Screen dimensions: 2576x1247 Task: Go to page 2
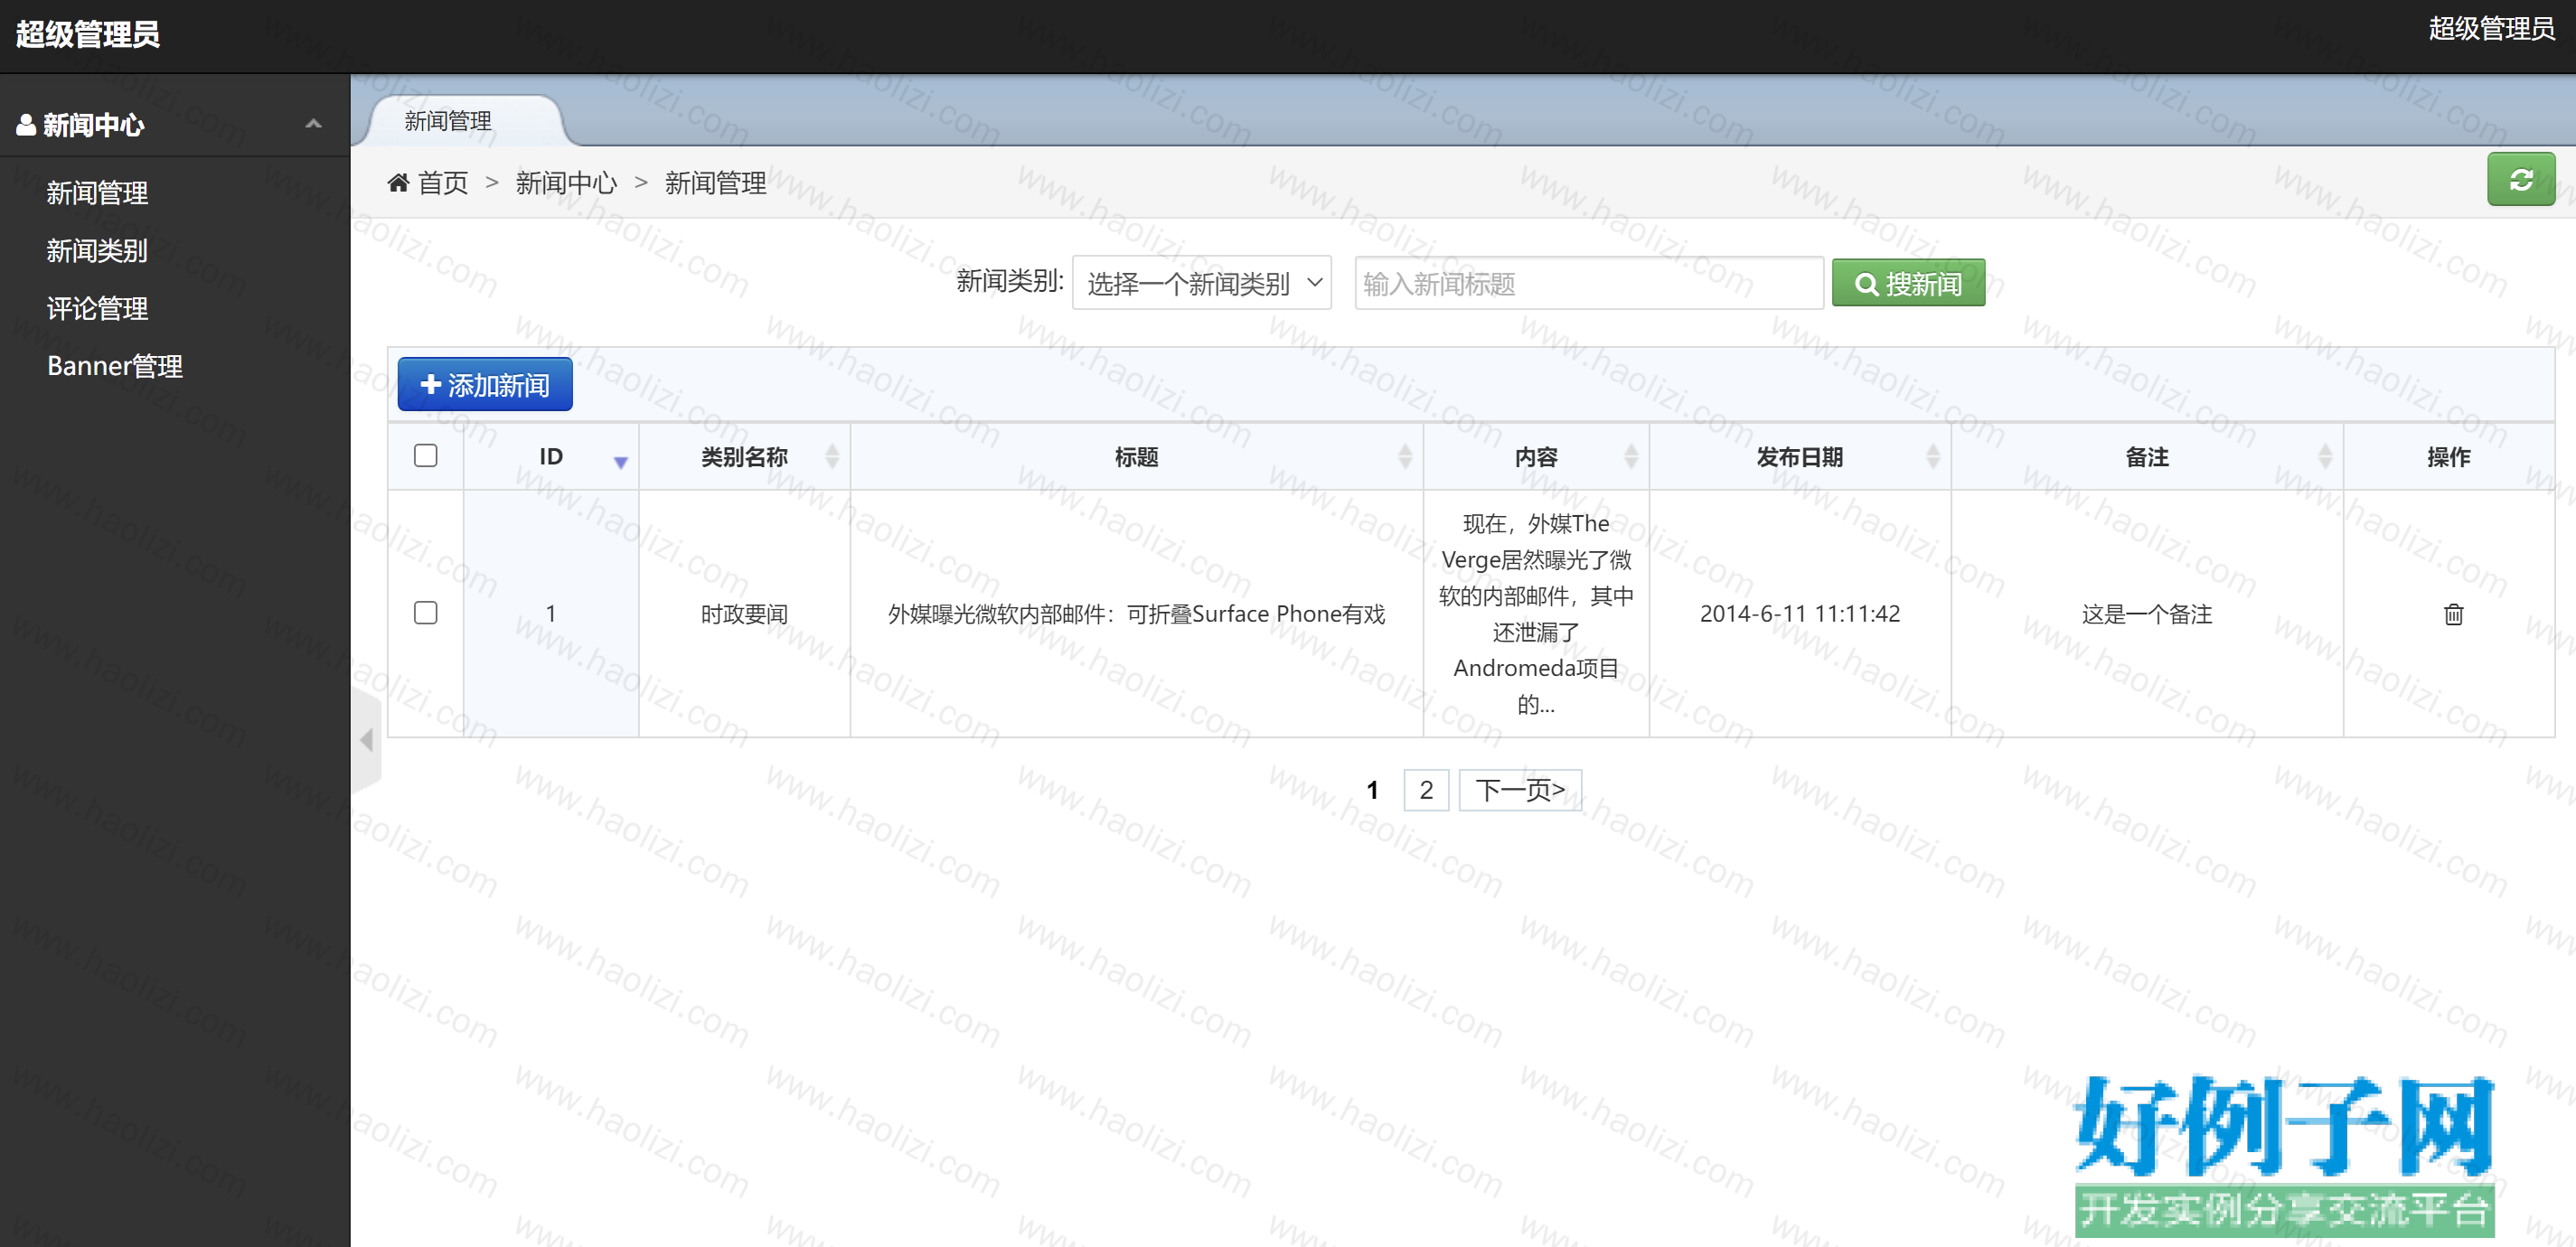[x=1426, y=790]
